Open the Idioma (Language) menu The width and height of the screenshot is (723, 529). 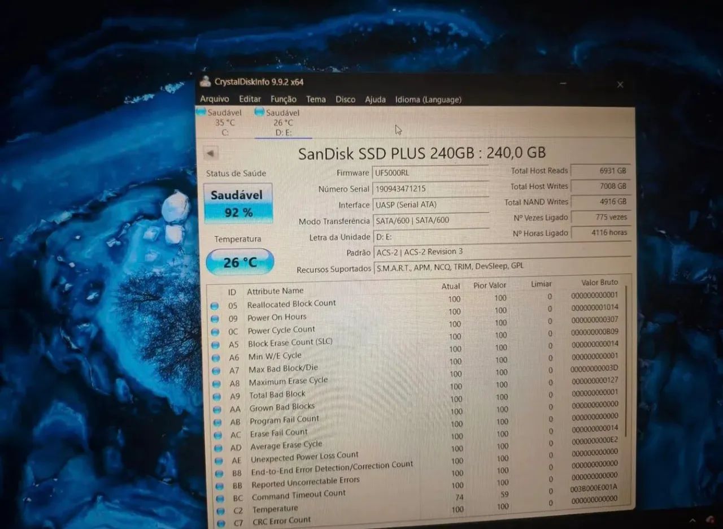tap(428, 99)
